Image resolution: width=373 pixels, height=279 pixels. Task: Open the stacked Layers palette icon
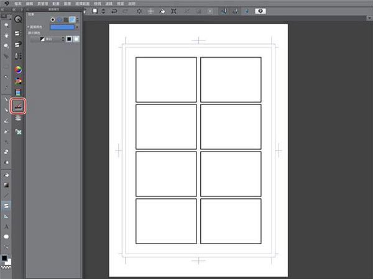(x=18, y=118)
